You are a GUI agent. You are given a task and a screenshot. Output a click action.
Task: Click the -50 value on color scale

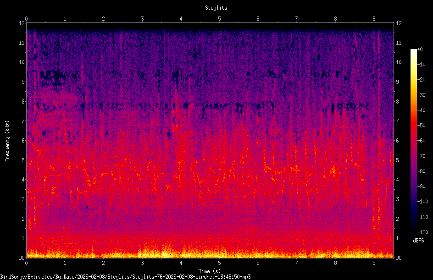(x=421, y=126)
